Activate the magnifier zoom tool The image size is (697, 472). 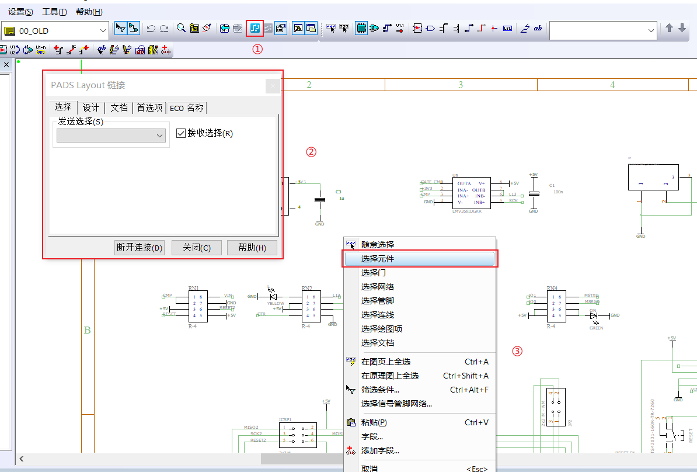click(181, 29)
